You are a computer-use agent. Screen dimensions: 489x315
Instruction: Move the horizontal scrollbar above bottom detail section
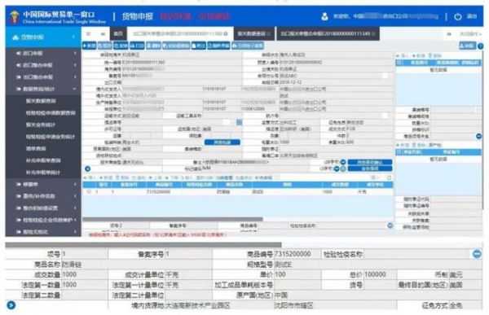143,245
